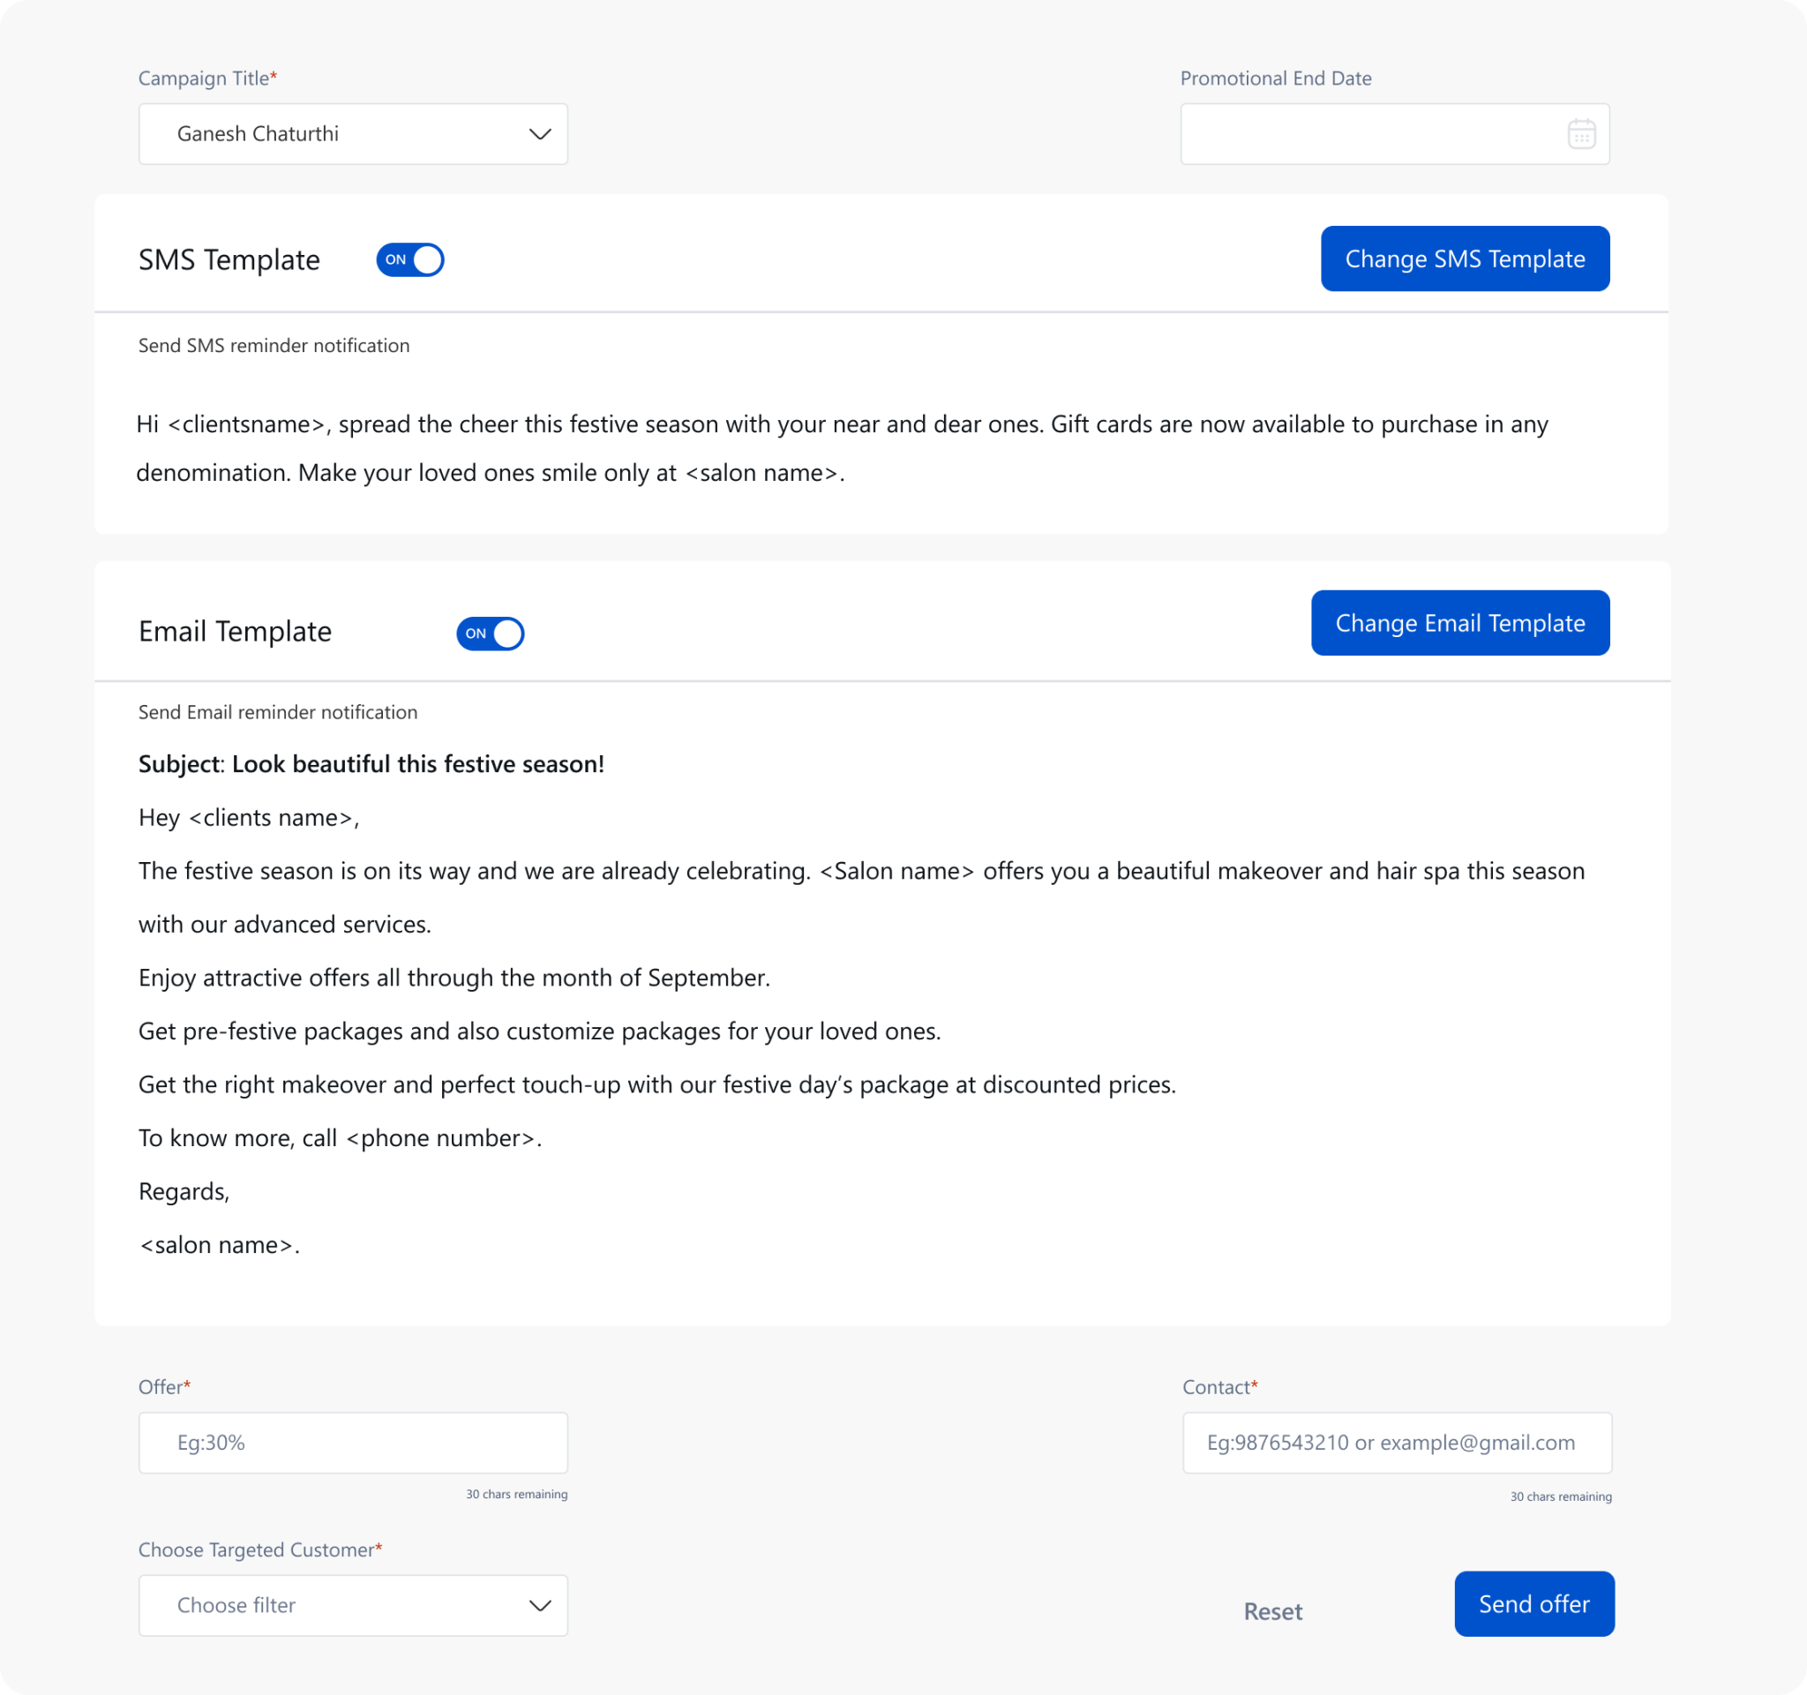Select Ganesh Chaturthi campaign dropdown
Screen dimensions: 1807x1695
click(x=353, y=133)
